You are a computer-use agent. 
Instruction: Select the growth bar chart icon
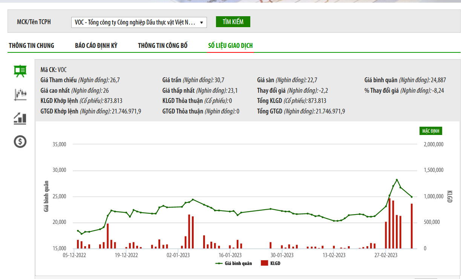click(20, 118)
